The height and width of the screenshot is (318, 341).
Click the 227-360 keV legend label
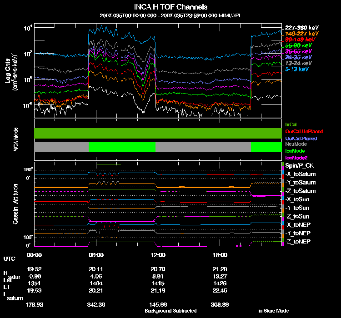tap(301, 28)
